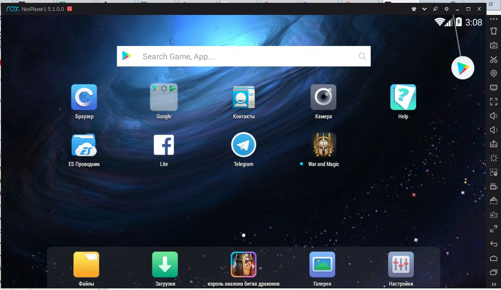
Task: Open the Help app
Action: click(x=403, y=97)
